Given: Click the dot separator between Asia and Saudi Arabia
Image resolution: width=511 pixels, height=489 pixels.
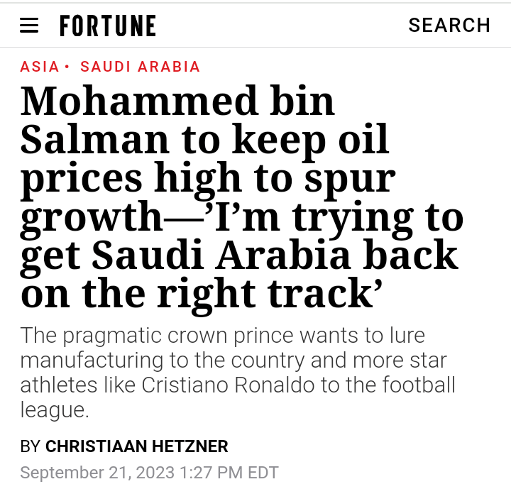Looking at the screenshot, I should [67, 67].
